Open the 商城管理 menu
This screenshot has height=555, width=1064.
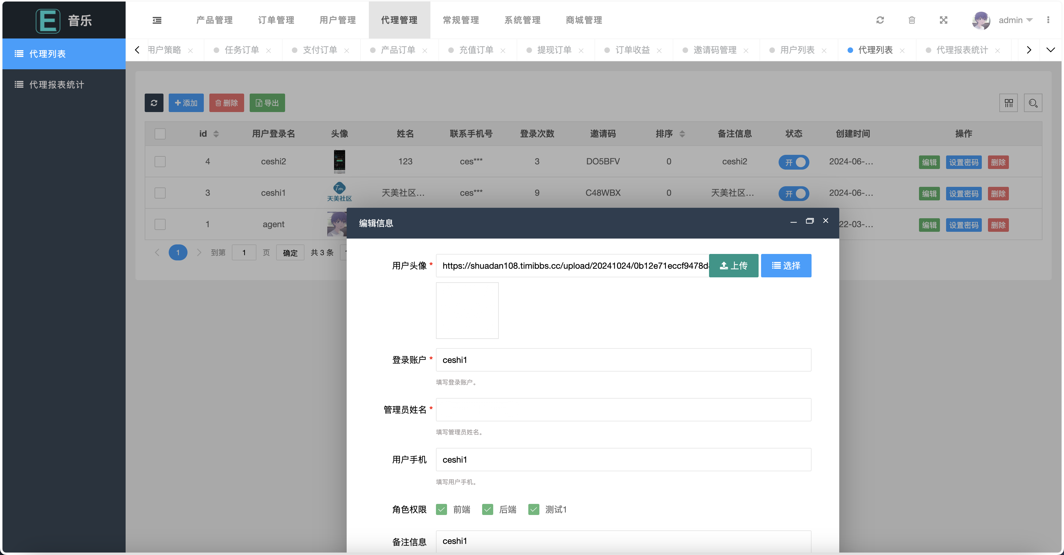(x=583, y=20)
